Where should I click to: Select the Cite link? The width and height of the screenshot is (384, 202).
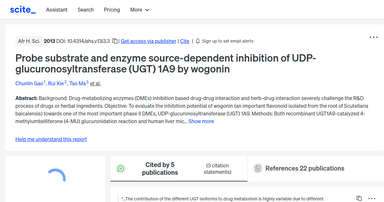point(185,41)
